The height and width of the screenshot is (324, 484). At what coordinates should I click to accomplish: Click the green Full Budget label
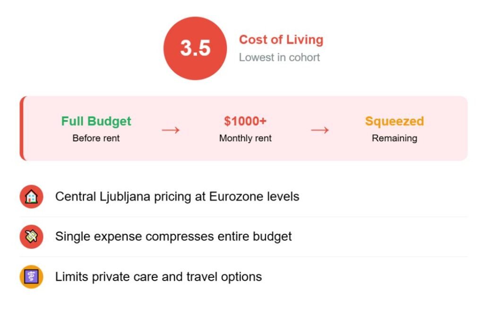[x=96, y=121]
